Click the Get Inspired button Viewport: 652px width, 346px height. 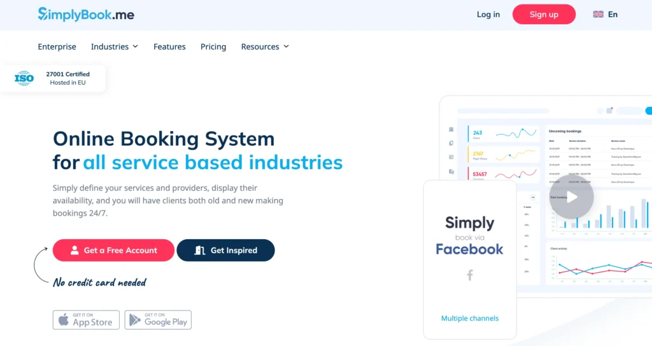coord(226,250)
